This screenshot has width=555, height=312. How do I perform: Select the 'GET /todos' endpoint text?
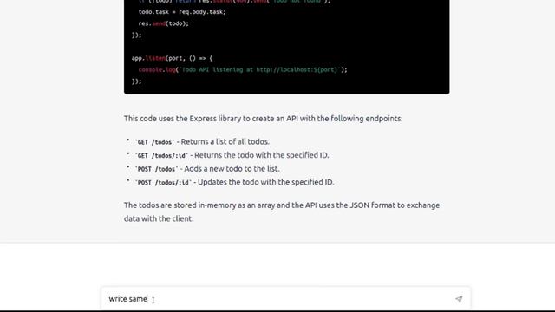(154, 142)
